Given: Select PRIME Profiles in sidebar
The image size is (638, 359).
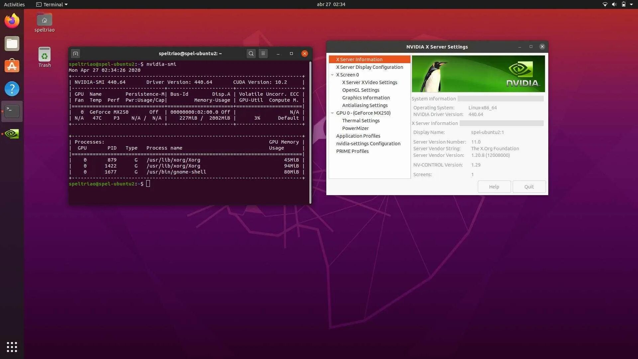Looking at the screenshot, I should [x=352, y=151].
